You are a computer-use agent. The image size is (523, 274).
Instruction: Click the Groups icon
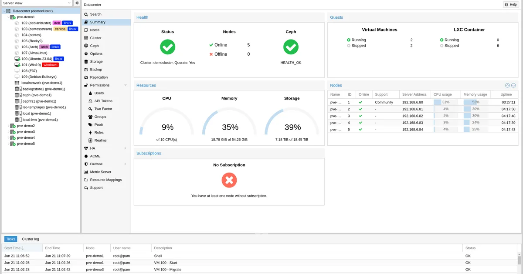[91, 117]
